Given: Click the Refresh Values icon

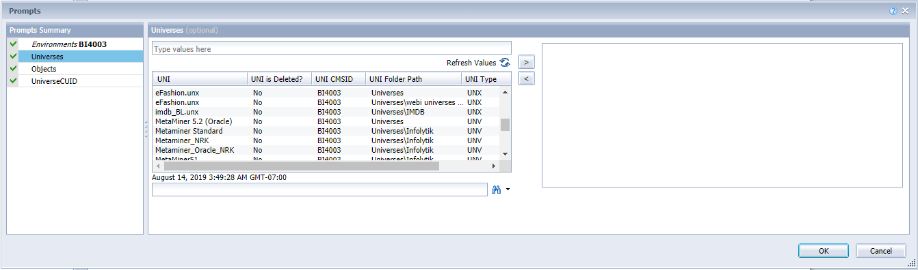Looking at the screenshot, I should pos(505,63).
